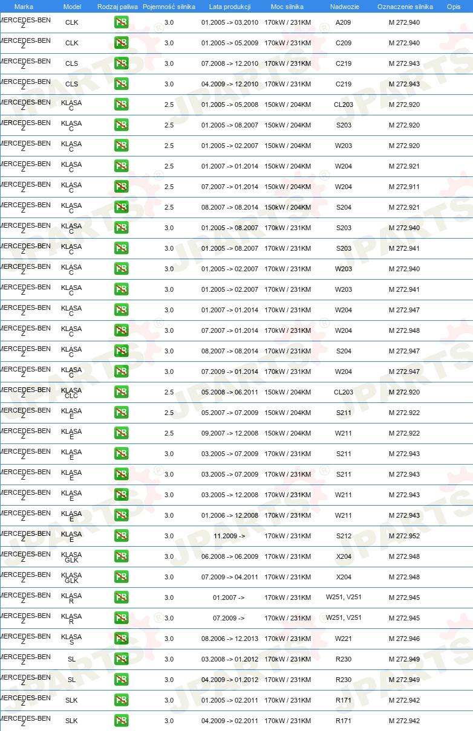
Task: Click the Oznaczenie silnika column header
Action: [405, 7]
